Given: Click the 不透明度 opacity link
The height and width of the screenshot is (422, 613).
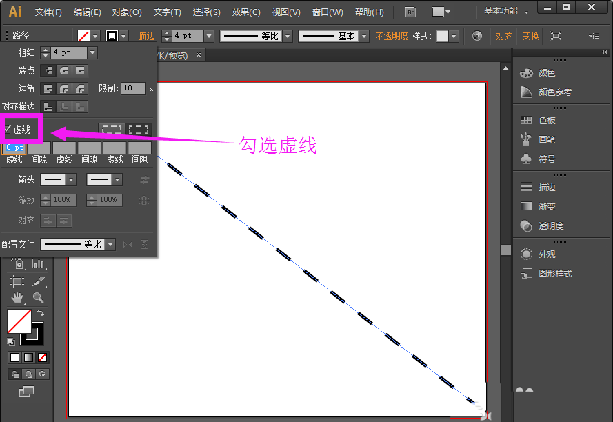Looking at the screenshot, I should (392, 36).
